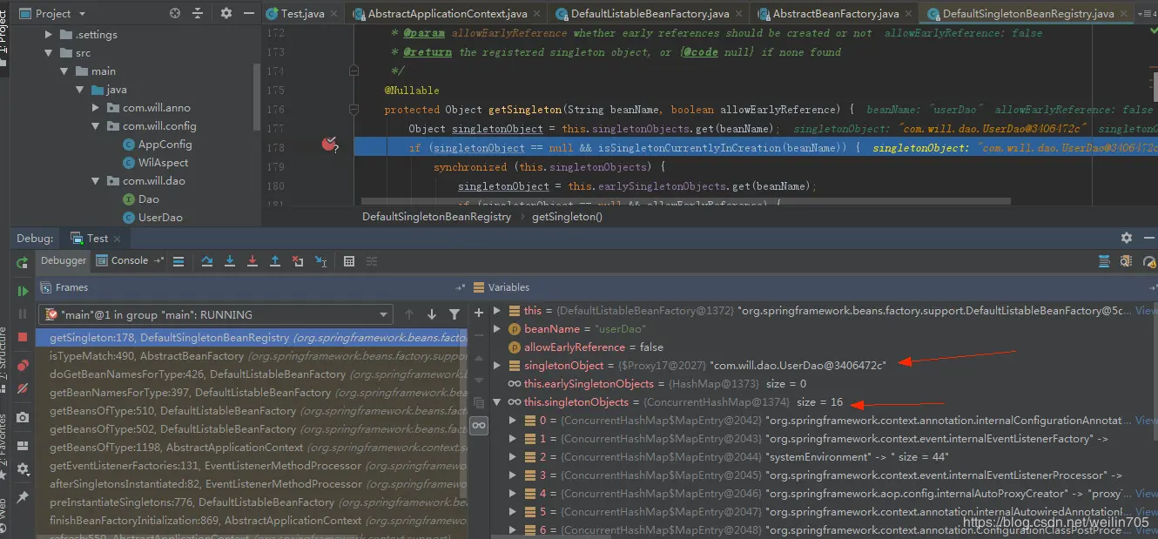
Task: Click the getSingleton() breadcrumb
Action: (567, 217)
